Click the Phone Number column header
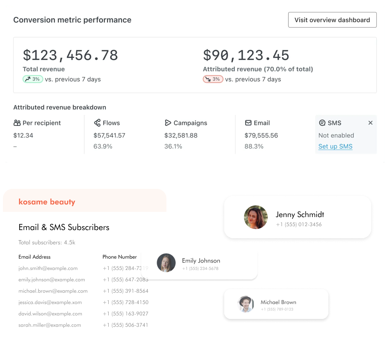 (120, 257)
